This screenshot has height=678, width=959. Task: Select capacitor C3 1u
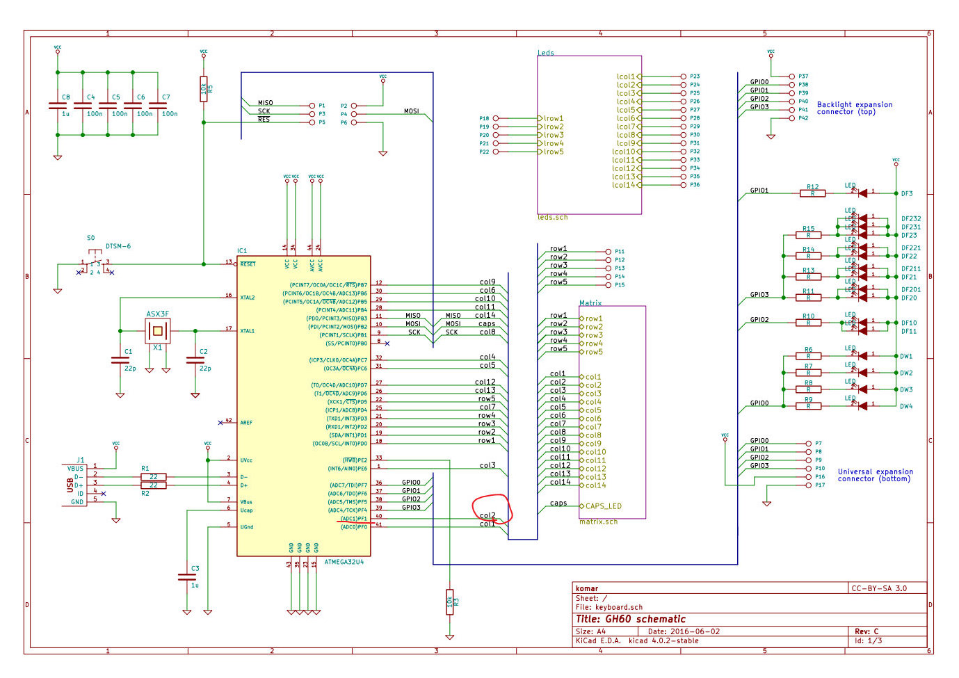click(187, 577)
